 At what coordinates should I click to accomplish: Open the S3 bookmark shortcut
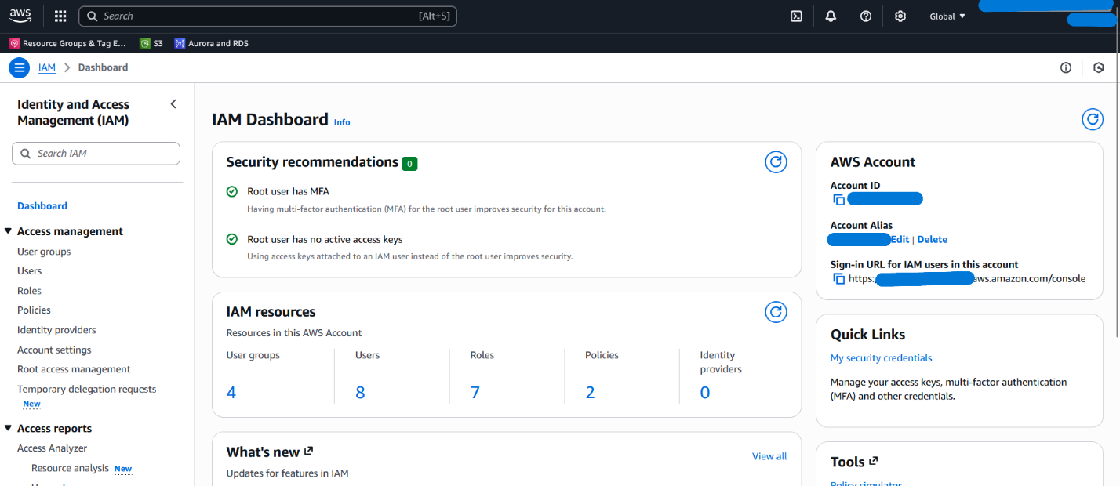[151, 44]
